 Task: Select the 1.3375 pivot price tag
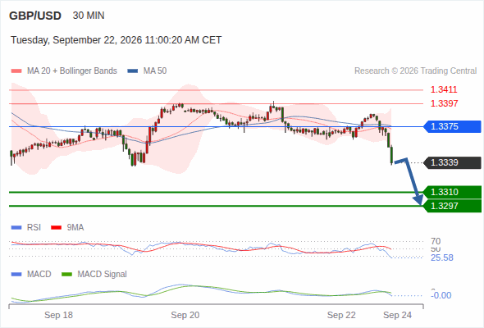click(452, 126)
